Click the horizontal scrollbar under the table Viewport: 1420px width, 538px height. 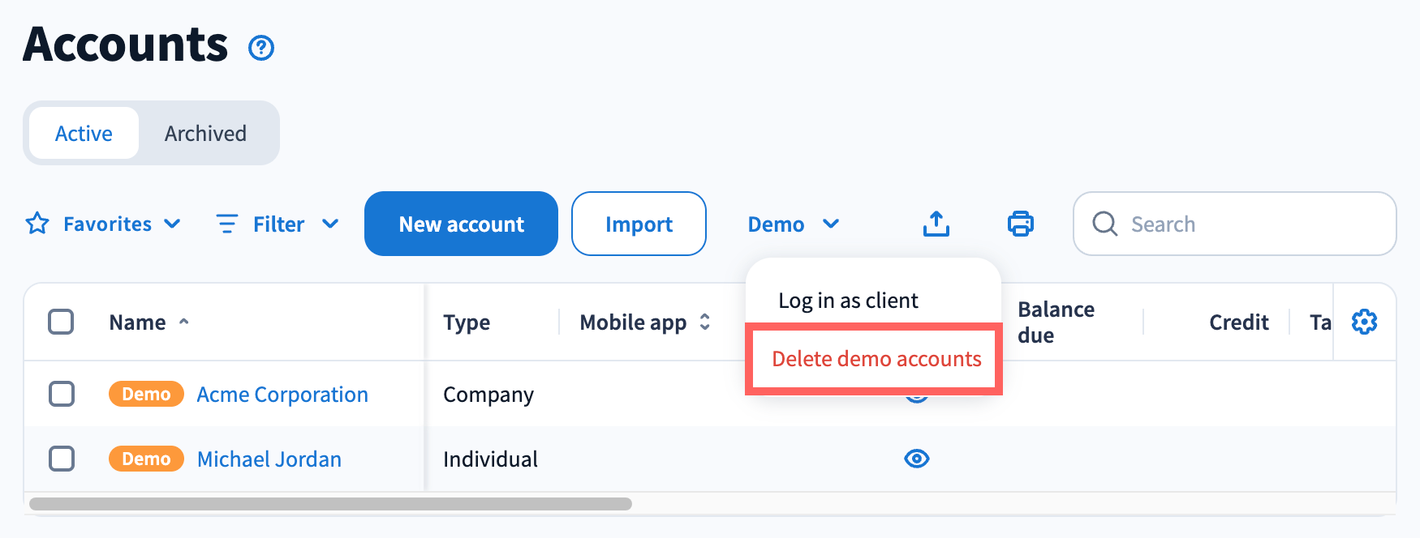pos(330,504)
